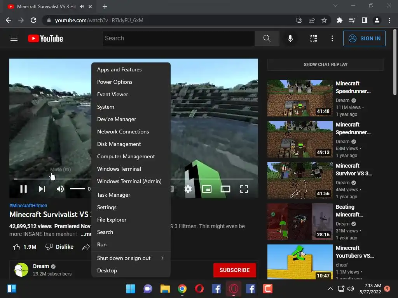Open Device Manager
The width and height of the screenshot is (398, 298).
tap(131, 119)
